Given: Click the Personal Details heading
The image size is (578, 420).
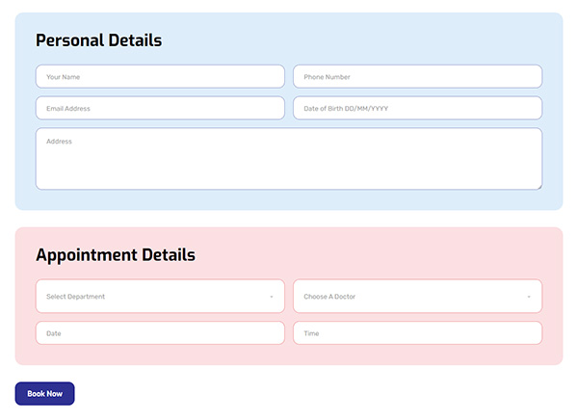Looking at the screenshot, I should [98, 40].
